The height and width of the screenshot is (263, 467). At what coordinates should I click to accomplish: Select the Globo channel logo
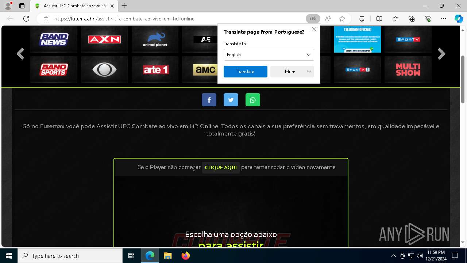(x=104, y=69)
